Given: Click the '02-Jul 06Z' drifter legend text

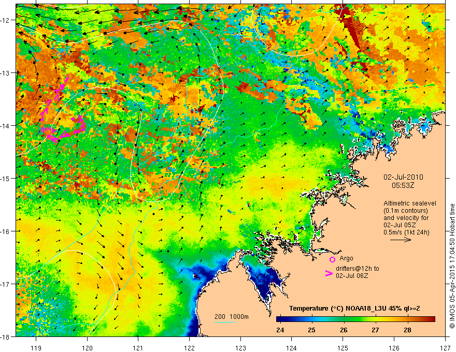Looking at the screenshot, I should pos(352,275).
